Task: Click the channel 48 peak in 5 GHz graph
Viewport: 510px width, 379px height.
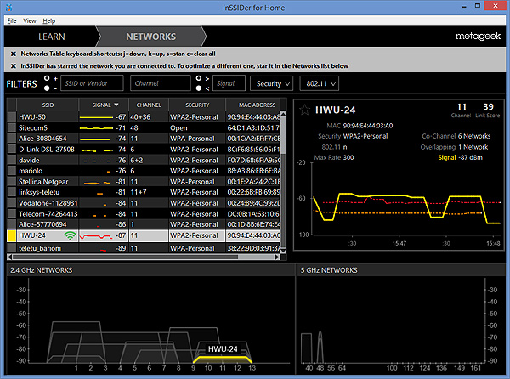Action: click(320, 348)
